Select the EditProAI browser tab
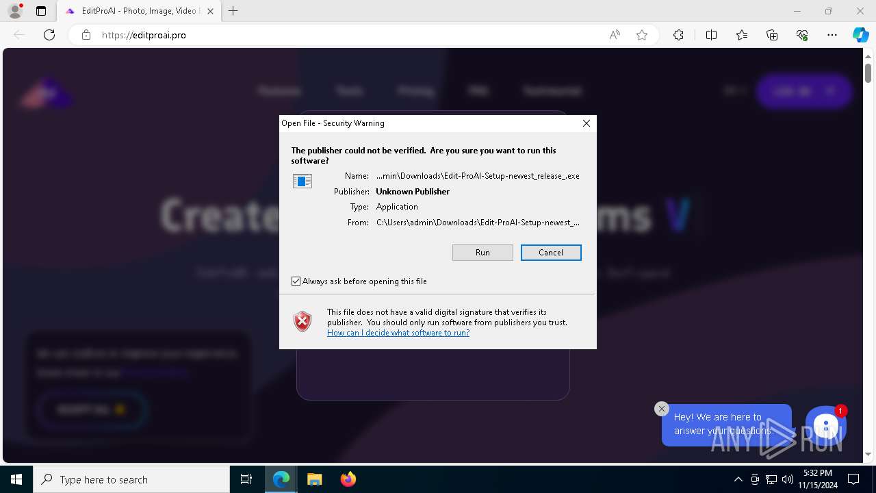876x493 pixels. [138, 11]
